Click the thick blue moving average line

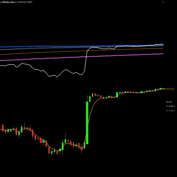pos(82,46)
